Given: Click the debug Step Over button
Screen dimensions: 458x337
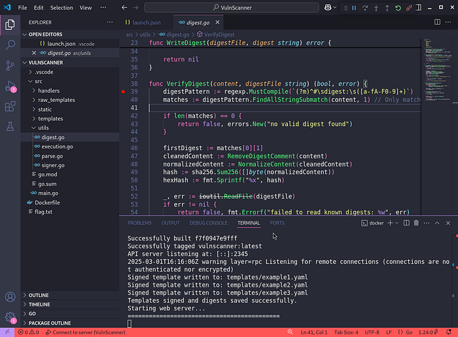Looking at the screenshot, I should point(365,8).
